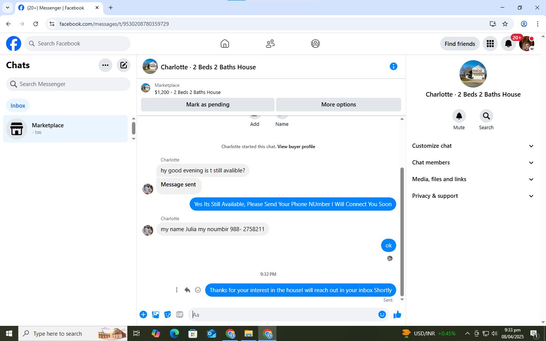Expand Chat members section
546x341 pixels.
click(x=473, y=163)
